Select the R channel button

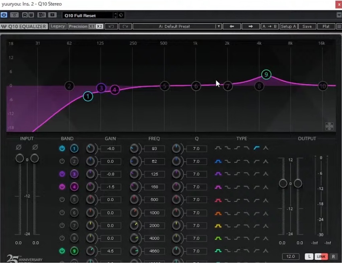pyautogui.click(x=333, y=256)
